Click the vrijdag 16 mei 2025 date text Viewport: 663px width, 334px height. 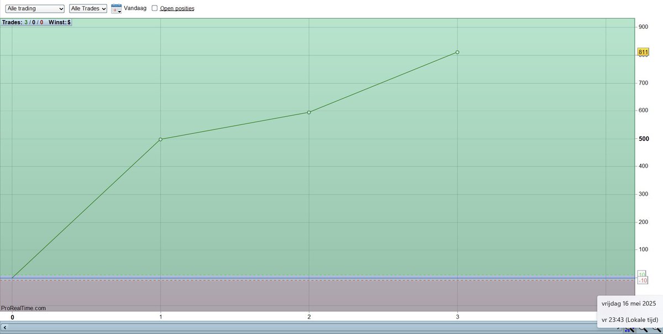pyautogui.click(x=629, y=304)
